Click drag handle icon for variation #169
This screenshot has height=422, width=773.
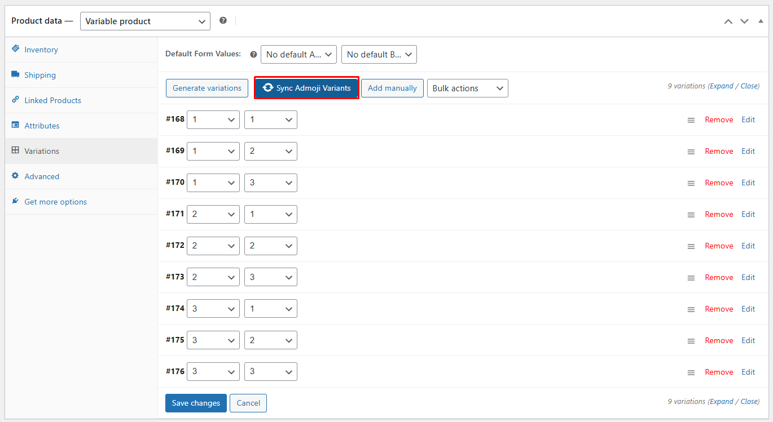pos(691,152)
